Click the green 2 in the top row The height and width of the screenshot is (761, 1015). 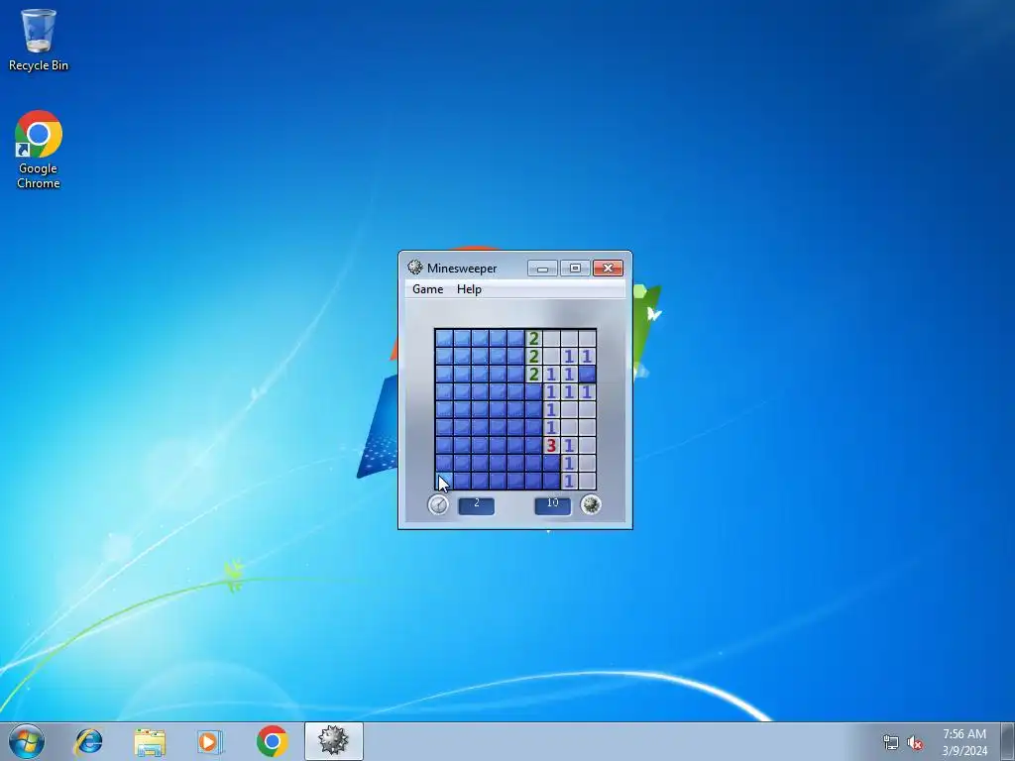[x=533, y=338]
